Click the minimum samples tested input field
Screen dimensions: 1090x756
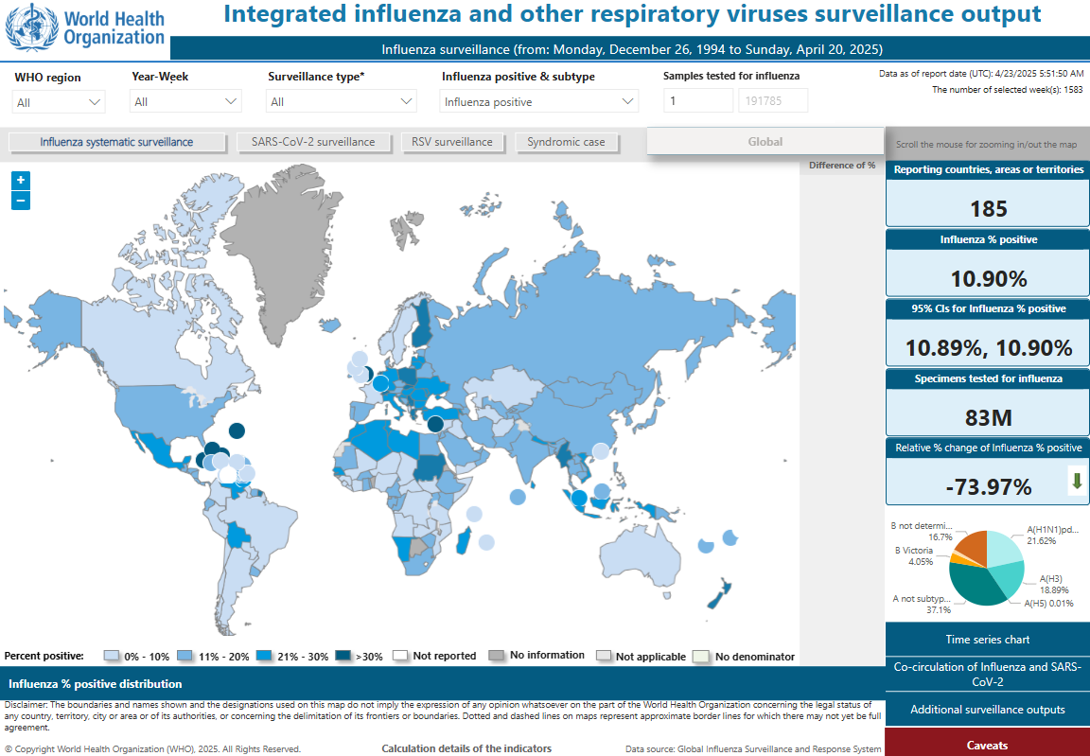(697, 101)
